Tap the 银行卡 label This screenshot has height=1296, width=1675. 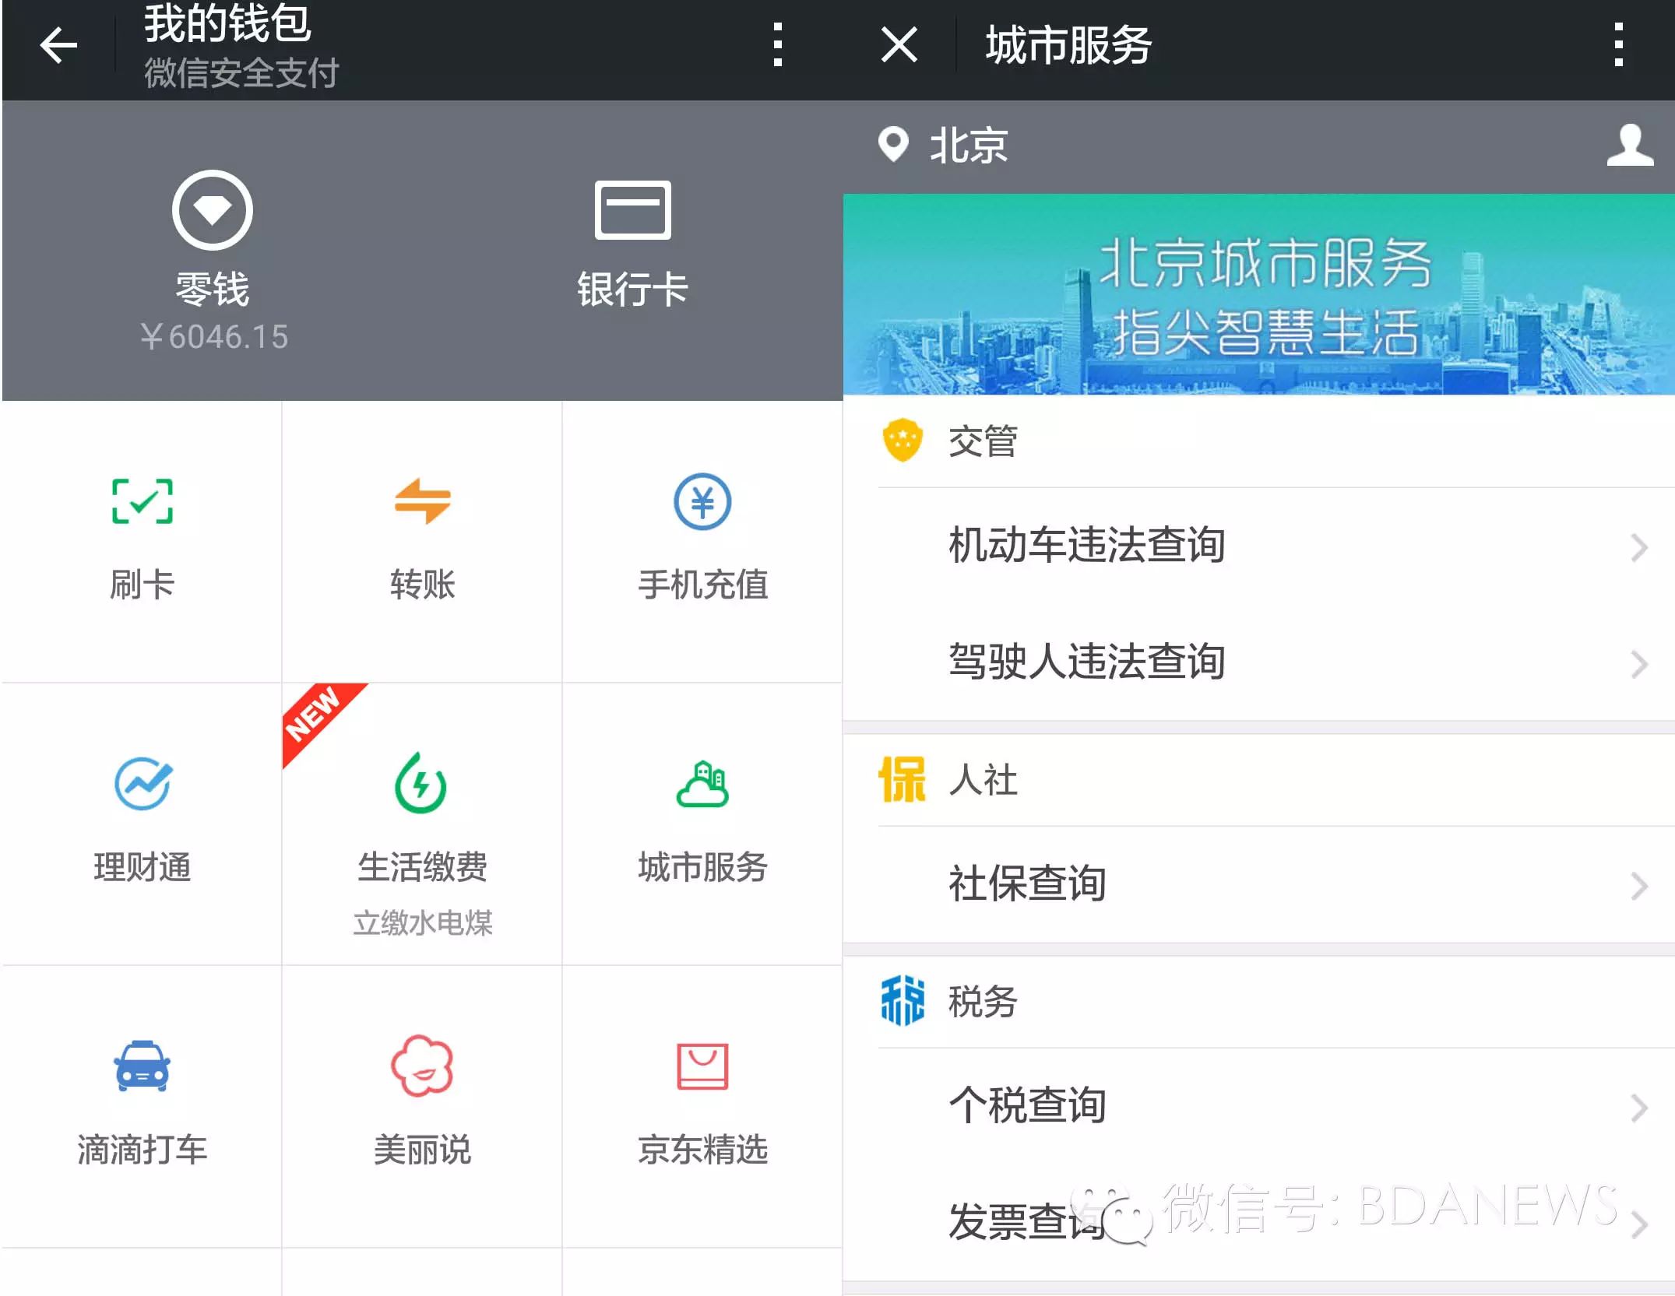click(632, 290)
